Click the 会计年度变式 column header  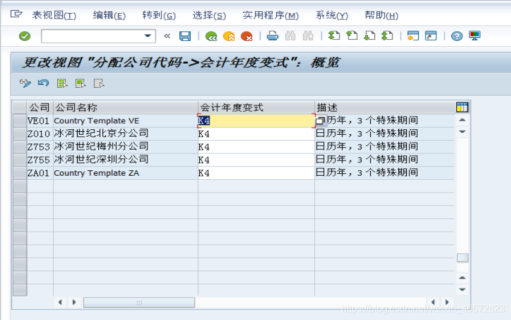256,107
